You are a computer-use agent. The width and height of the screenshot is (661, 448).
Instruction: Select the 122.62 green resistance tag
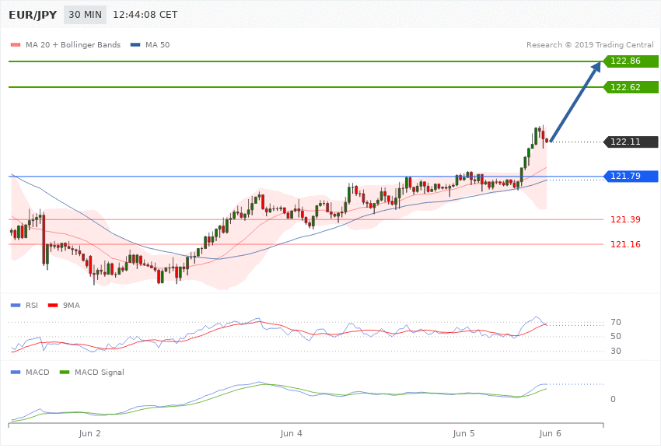pyautogui.click(x=631, y=87)
